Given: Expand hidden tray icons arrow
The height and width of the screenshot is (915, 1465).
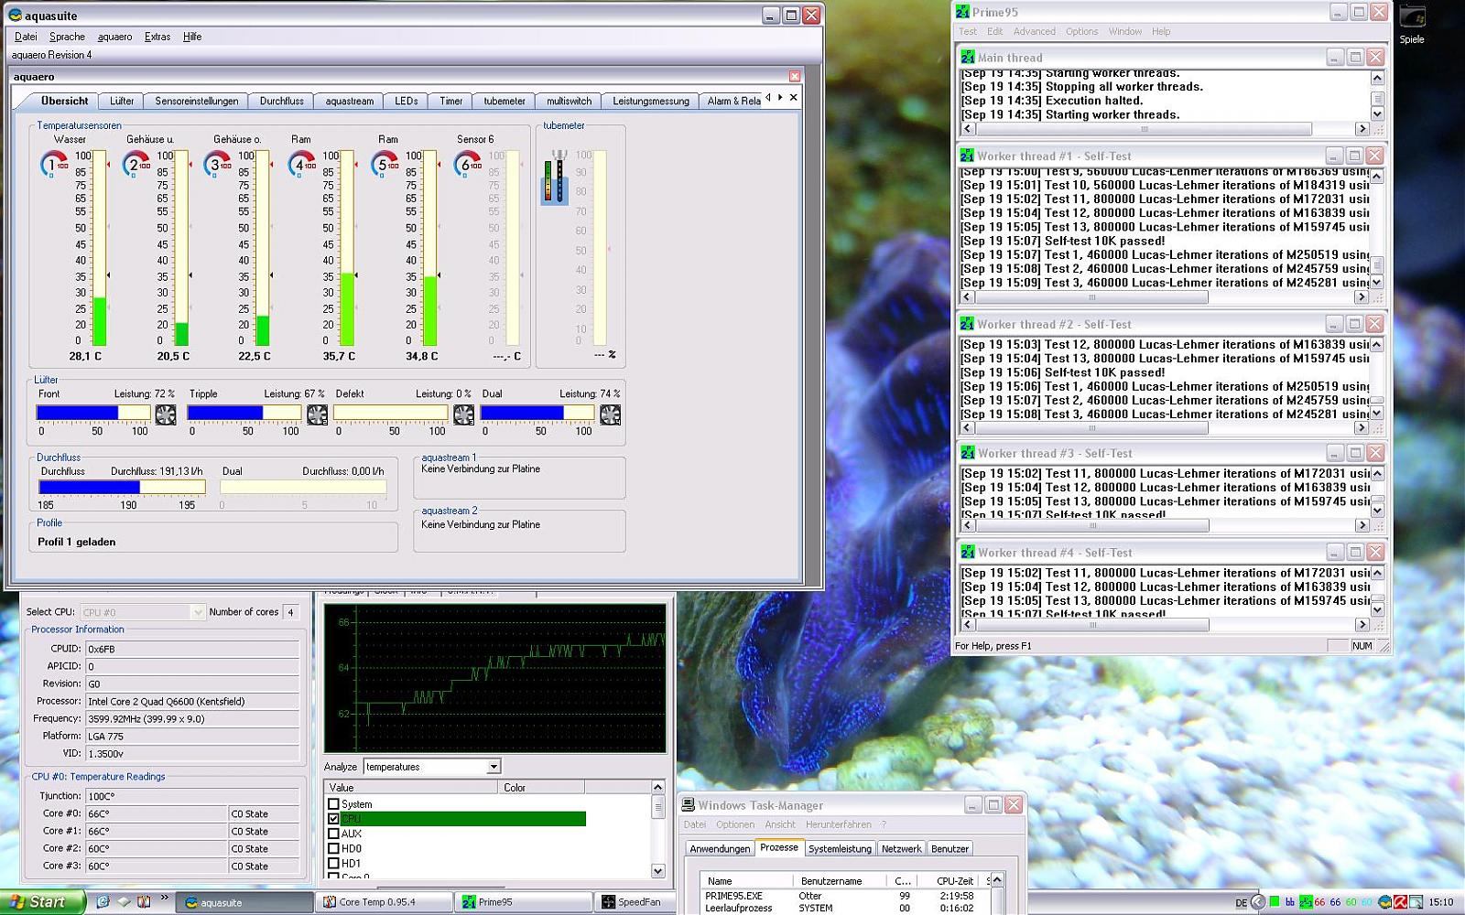Looking at the screenshot, I should click(1259, 902).
